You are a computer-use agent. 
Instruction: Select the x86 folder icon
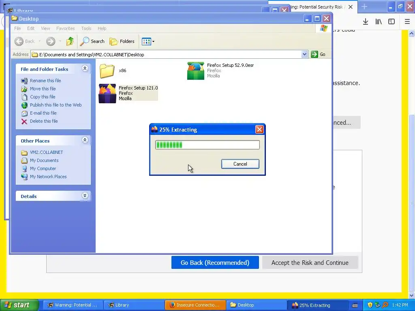pyautogui.click(x=107, y=71)
